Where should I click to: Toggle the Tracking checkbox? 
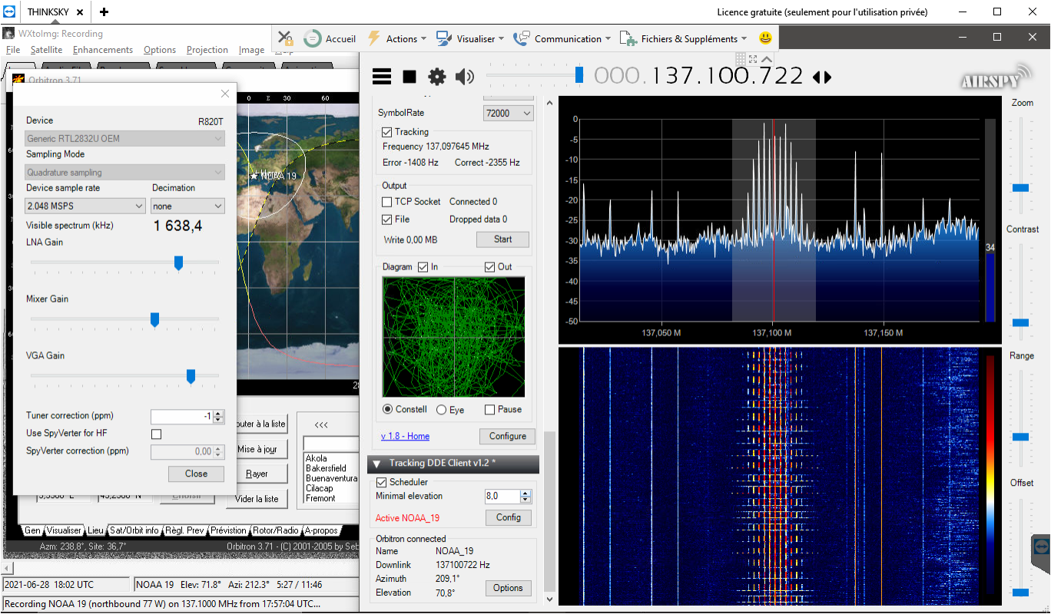tap(386, 132)
